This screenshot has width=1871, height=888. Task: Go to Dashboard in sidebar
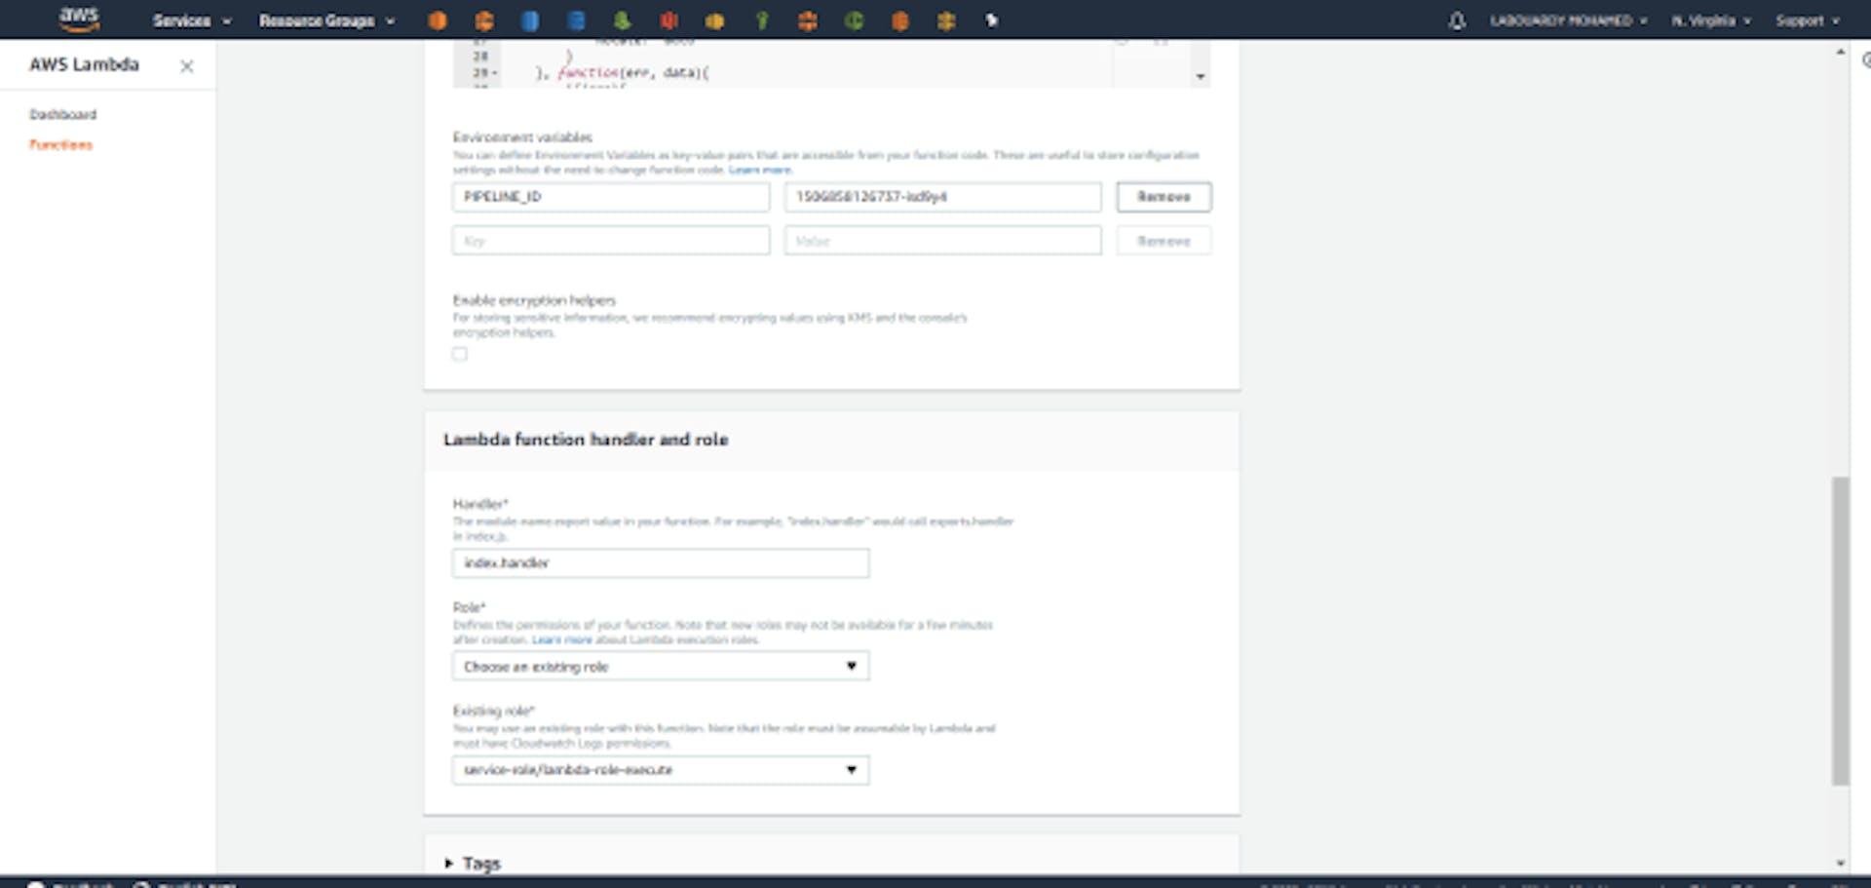point(63,114)
